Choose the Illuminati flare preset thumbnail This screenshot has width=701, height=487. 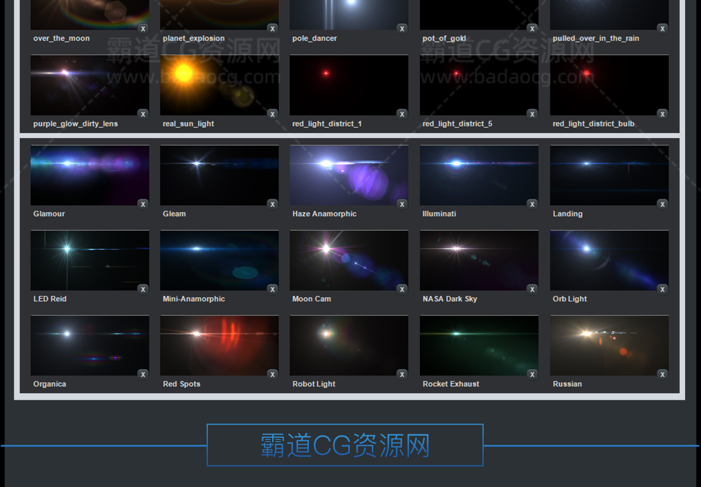click(479, 175)
